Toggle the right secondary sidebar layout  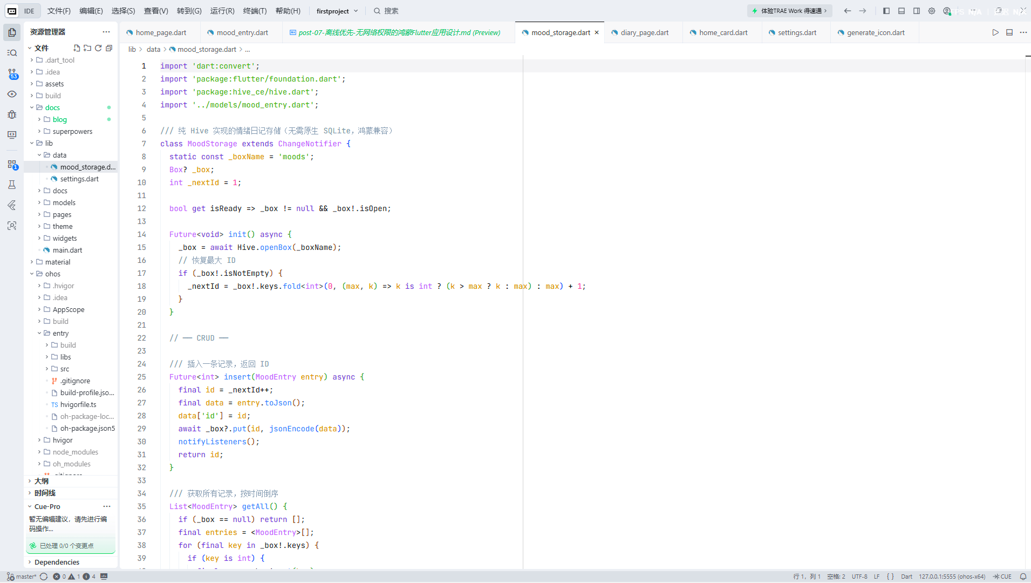point(917,11)
